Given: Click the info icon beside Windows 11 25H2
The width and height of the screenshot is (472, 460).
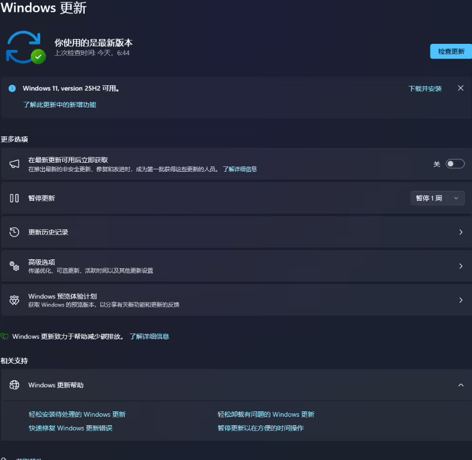Looking at the screenshot, I should point(12,88).
